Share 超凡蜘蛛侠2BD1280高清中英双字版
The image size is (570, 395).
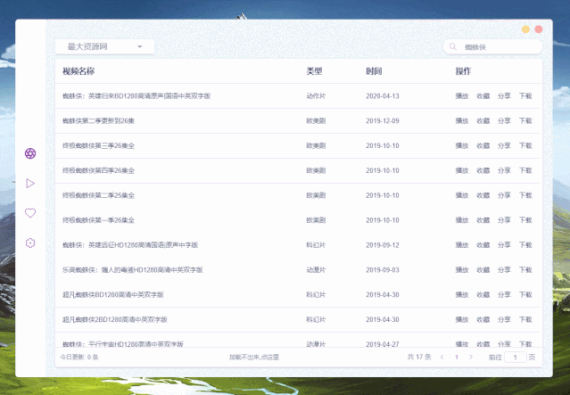click(504, 320)
